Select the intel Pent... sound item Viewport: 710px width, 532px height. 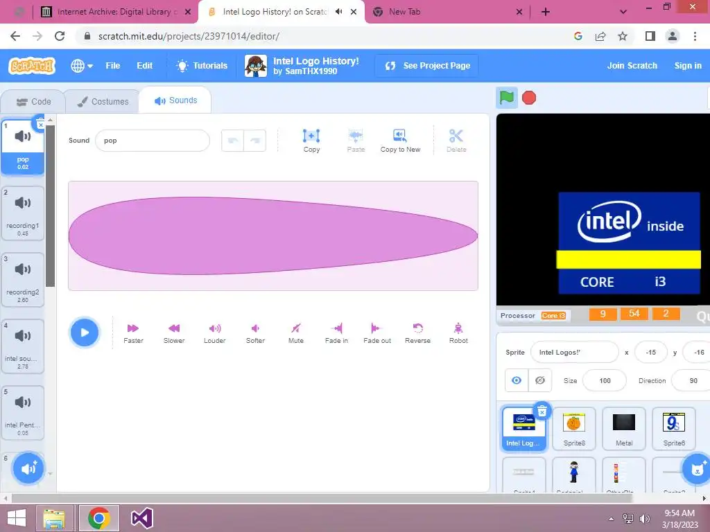pos(23,413)
